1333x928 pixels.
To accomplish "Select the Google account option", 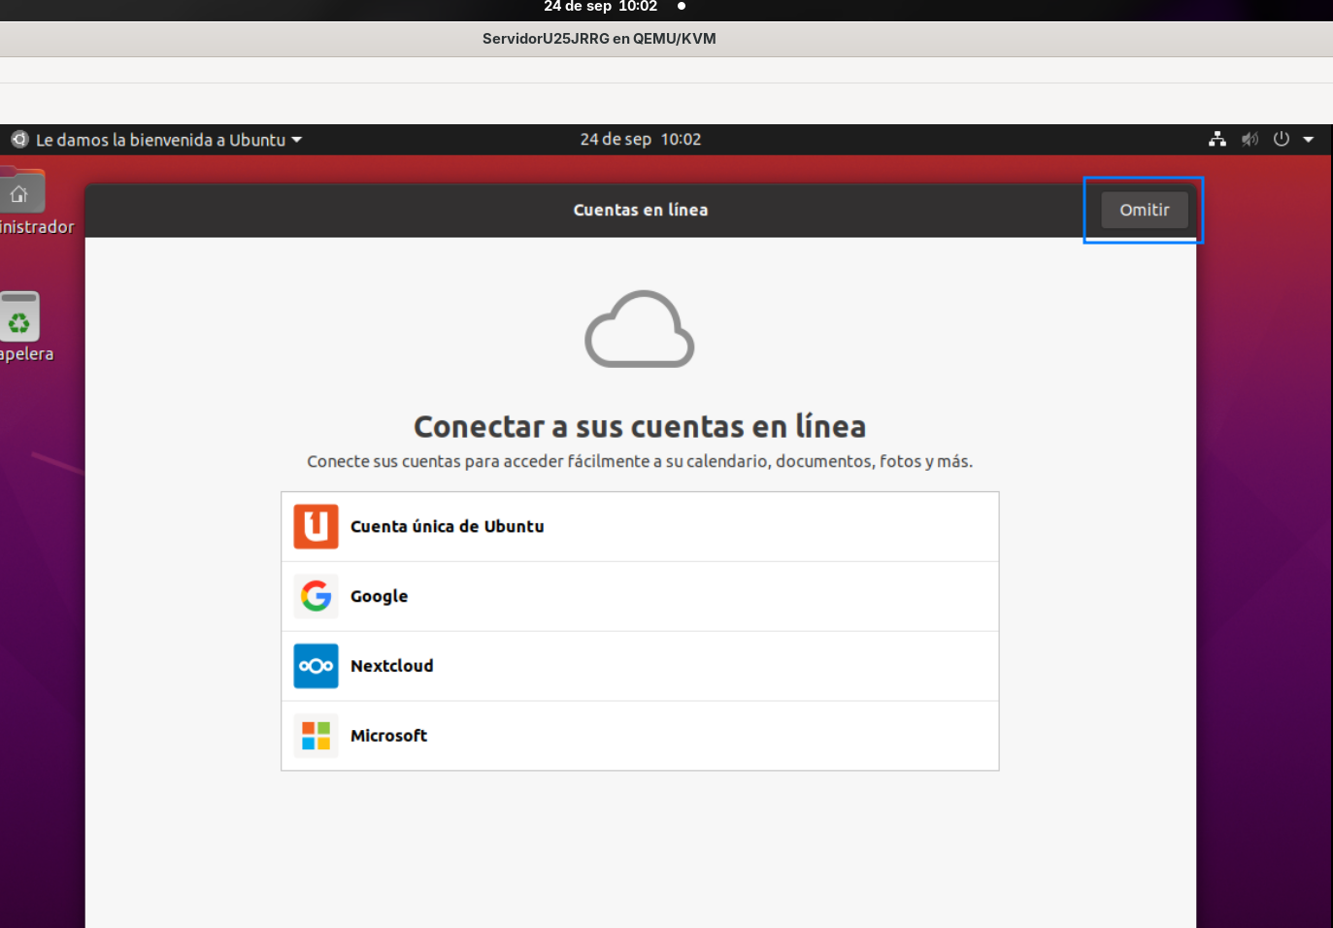I will [640, 596].
